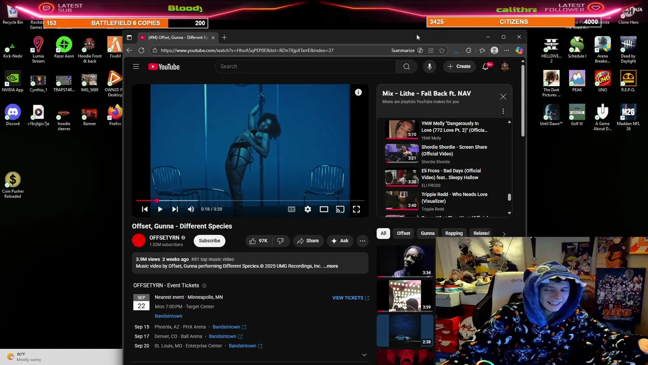
Task: Focus the YouTube search field
Action: tap(306, 66)
